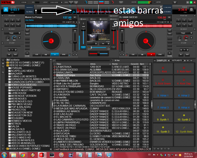This screenshot has height=158, width=197.
Task: Click the SYNC button on deck A
Action: pyautogui.click(x=64, y=55)
